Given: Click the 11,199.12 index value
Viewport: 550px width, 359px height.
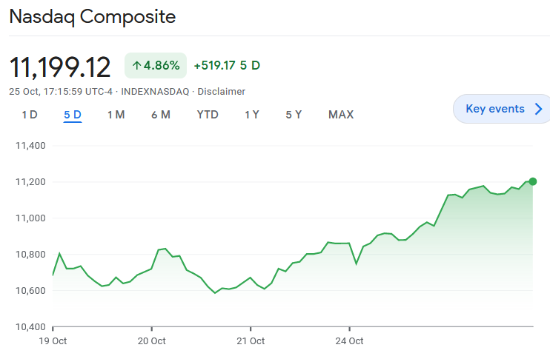Looking at the screenshot, I should tap(60, 67).
